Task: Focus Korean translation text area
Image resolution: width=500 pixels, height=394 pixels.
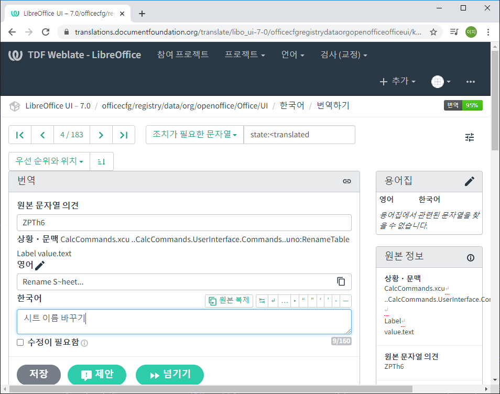Action: [184, 321]
